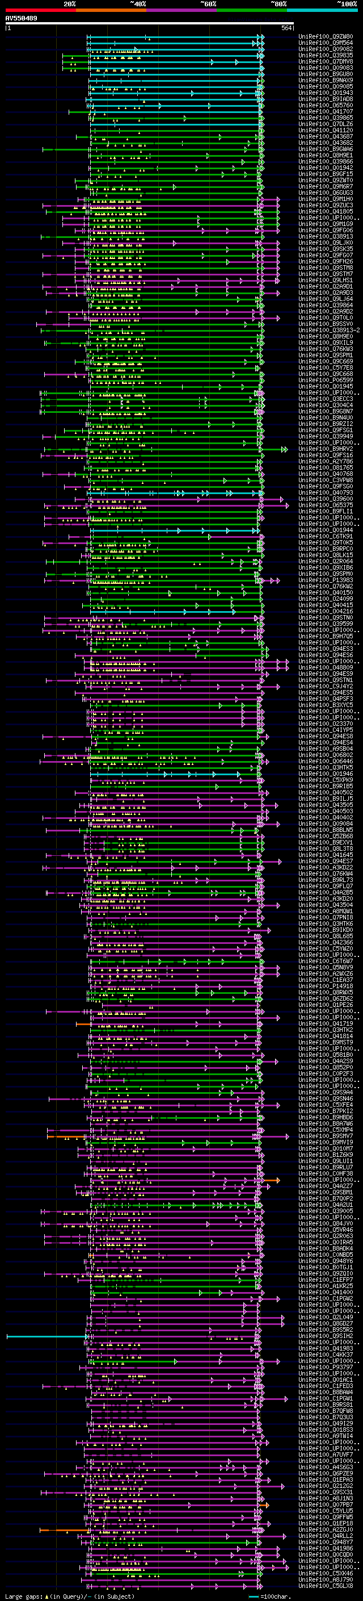This screenshot has width=363, height=1601.
Task: Click the Large gaps legend text
Action: [70, 1596]
